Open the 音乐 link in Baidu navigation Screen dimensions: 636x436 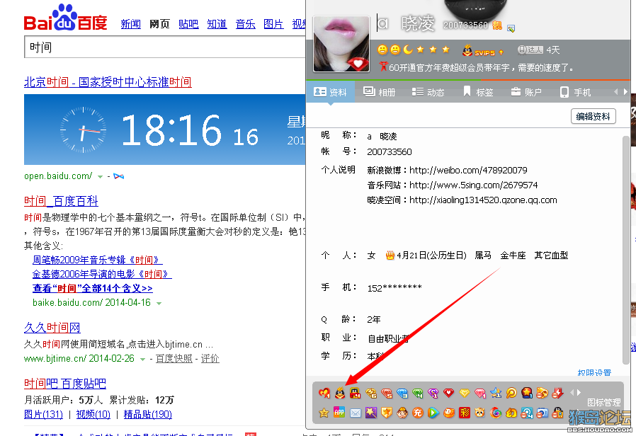(x=245, y=24)
